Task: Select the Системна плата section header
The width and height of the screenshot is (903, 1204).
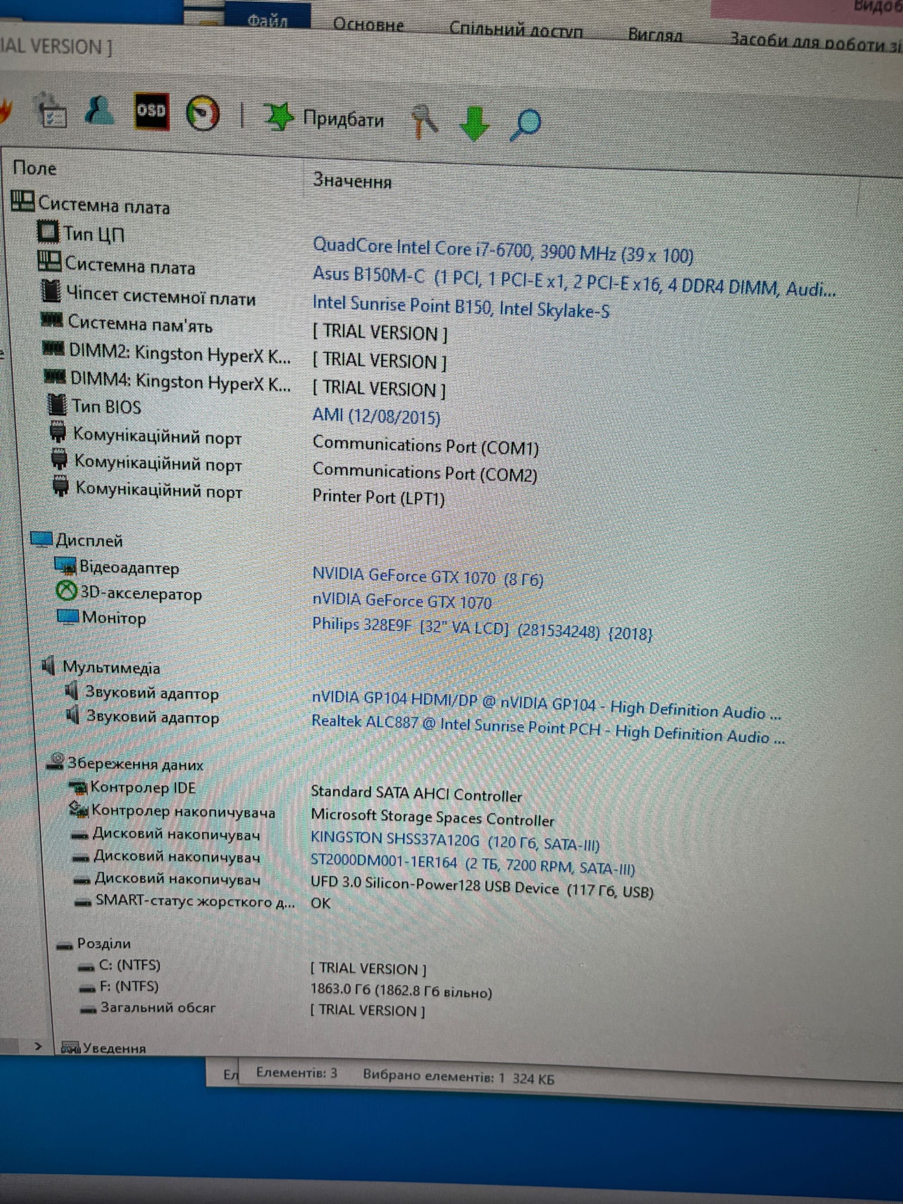Action: (90, 204)
